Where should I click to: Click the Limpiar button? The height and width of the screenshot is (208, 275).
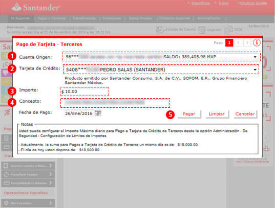click(x=217, y=114)
